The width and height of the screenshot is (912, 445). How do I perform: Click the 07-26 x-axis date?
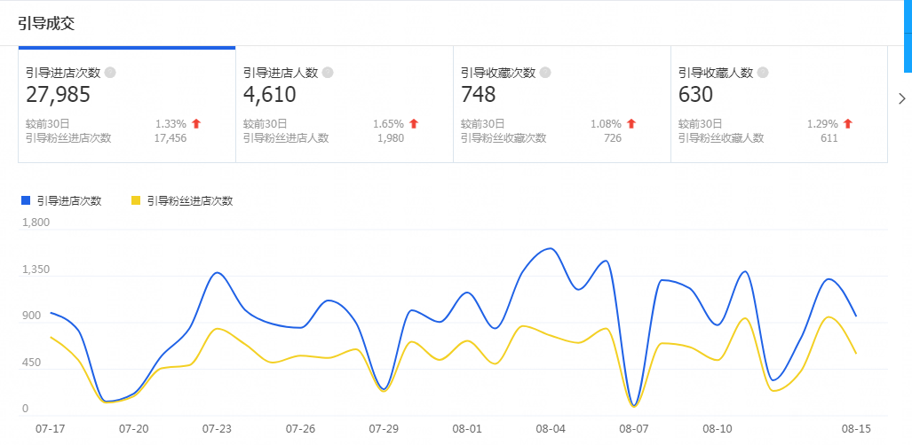[x=300, y=429]
